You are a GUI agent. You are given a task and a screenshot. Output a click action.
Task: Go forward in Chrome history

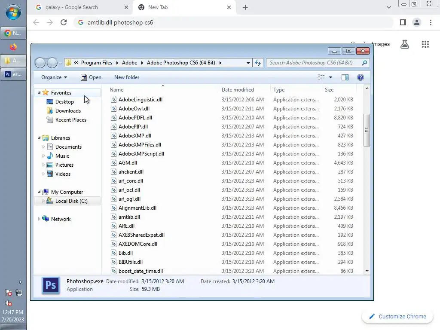pos(50,22)
